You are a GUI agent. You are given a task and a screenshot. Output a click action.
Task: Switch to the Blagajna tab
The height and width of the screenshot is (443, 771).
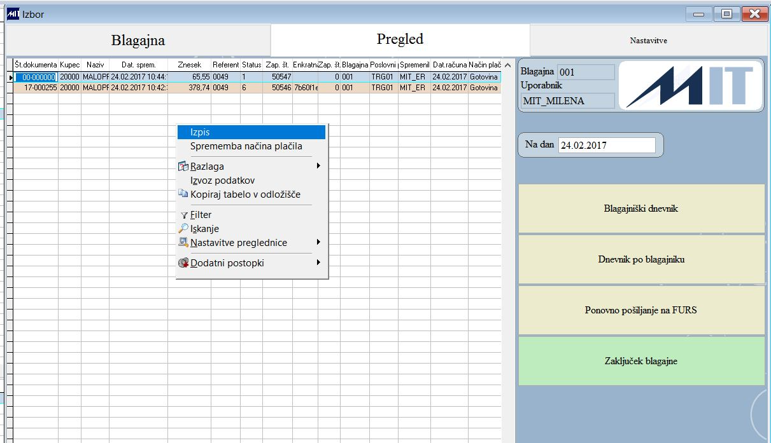tap(138, 41)
